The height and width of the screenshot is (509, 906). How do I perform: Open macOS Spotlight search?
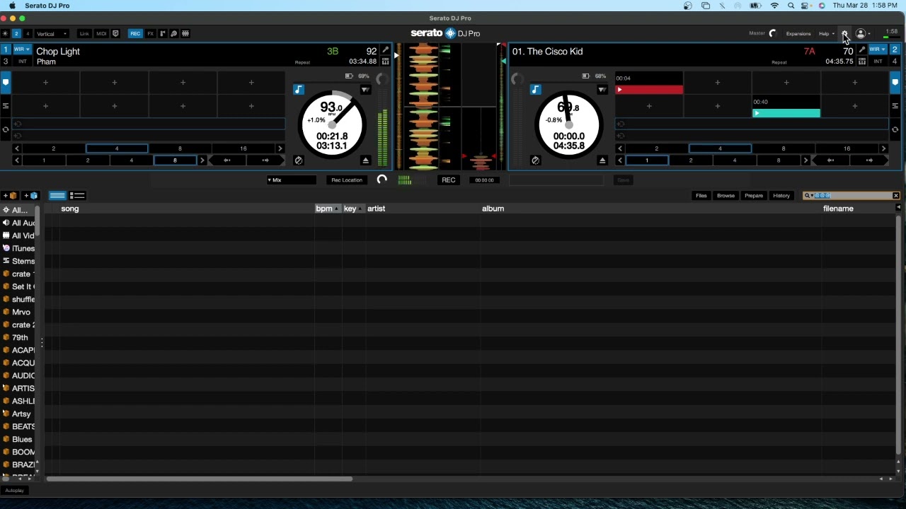(x=791, y=6)
